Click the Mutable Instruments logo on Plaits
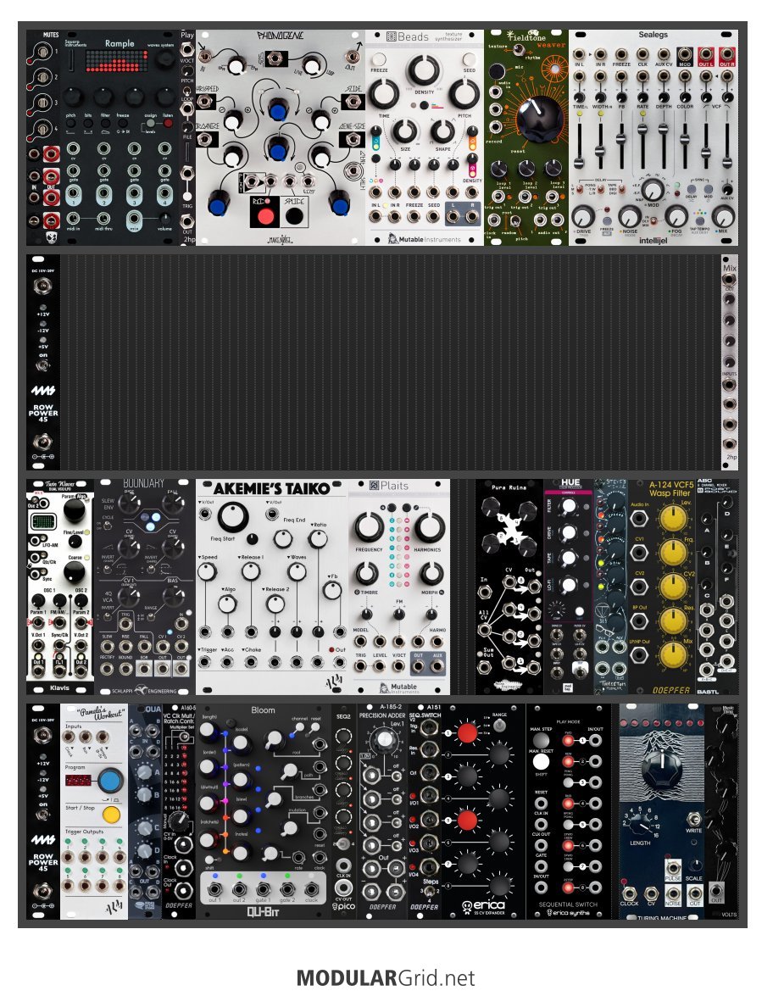The image size is (773, 996). pyautogui.click(x=398, y=688)
